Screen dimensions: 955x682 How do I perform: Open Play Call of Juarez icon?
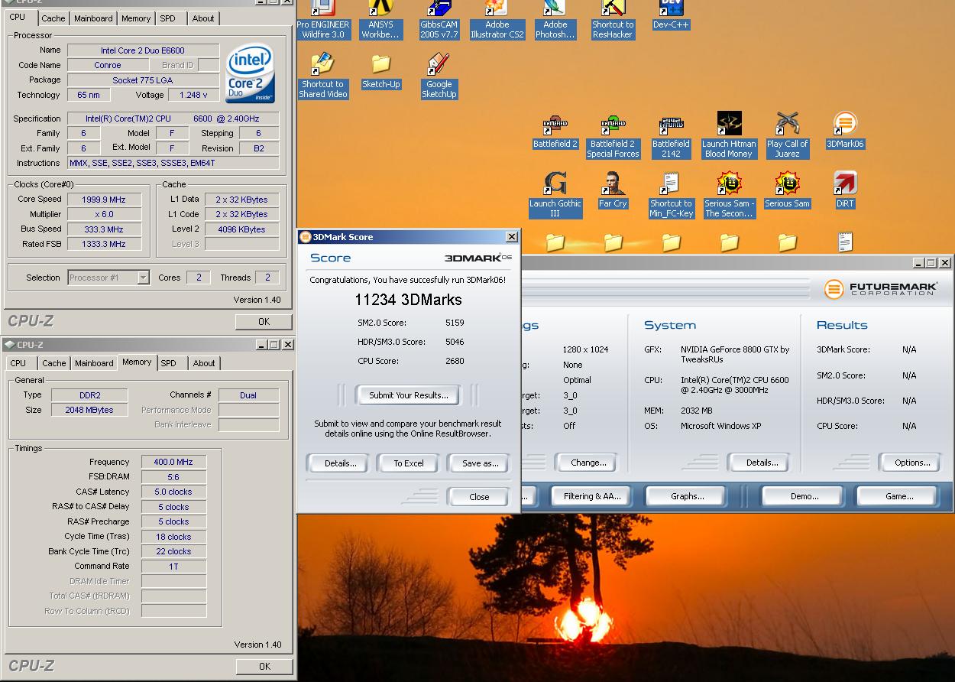pos(787,135)
